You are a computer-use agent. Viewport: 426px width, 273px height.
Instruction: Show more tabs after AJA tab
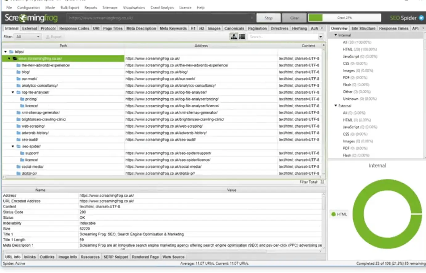coord(322,28)
